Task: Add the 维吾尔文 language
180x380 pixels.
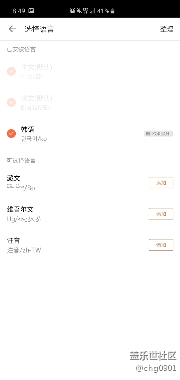Action: point(161,214)
